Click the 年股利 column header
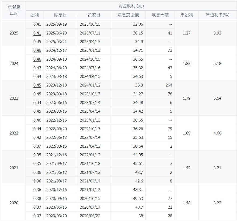 (186, 15)
